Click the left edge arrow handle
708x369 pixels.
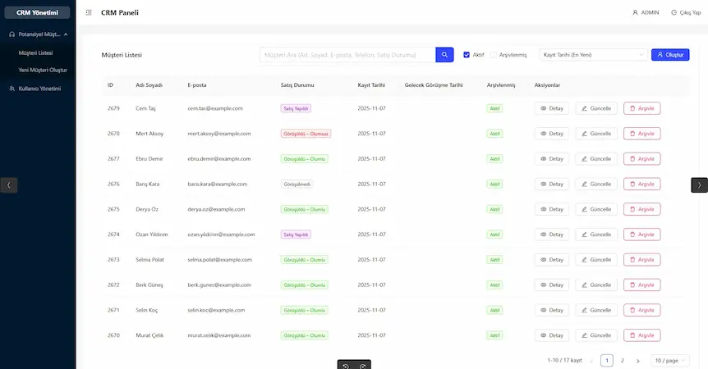click(x=8, y=185)
